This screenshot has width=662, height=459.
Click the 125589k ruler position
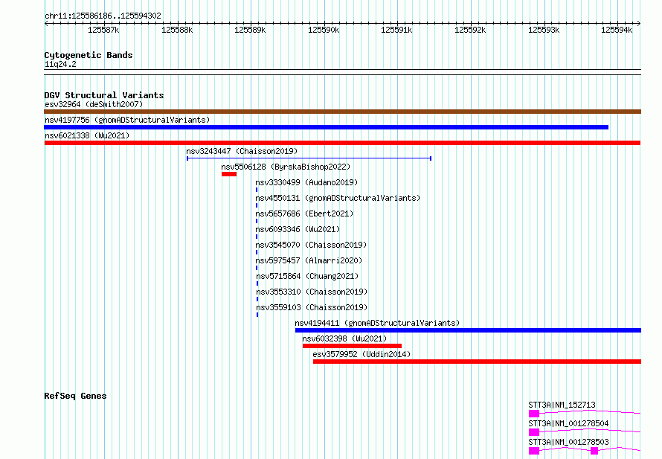(x=250, y=30)
